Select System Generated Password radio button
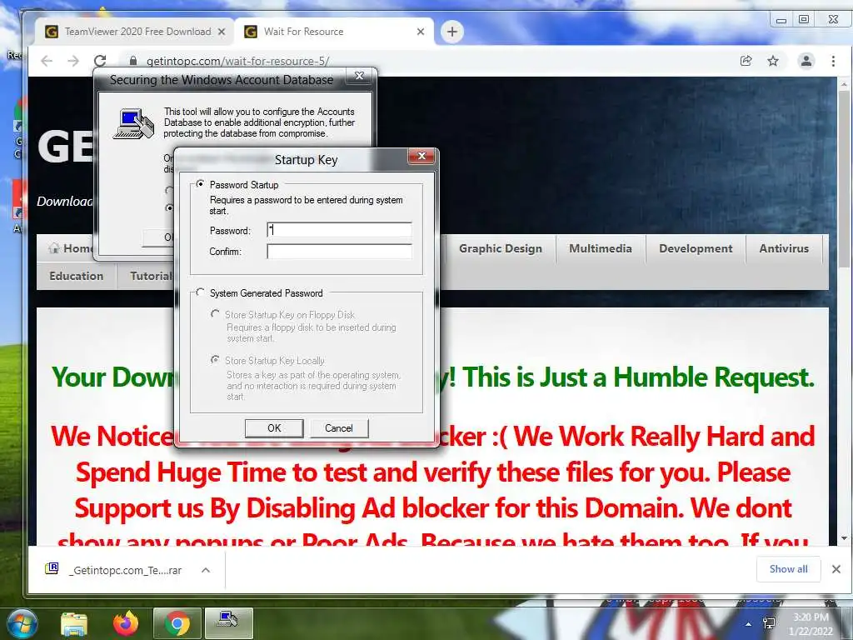853x640 pixels. point(200,292)
